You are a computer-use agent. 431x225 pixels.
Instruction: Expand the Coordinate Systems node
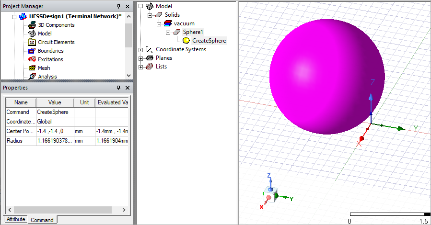click(x=141, y=50)
